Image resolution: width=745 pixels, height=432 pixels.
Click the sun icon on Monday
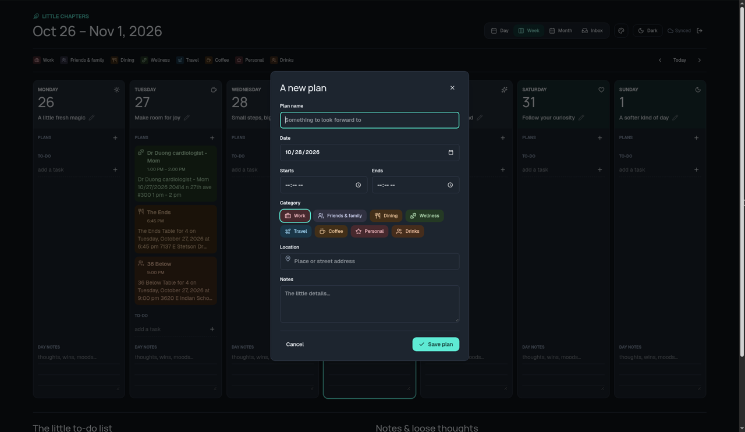[x=116, y=90]
